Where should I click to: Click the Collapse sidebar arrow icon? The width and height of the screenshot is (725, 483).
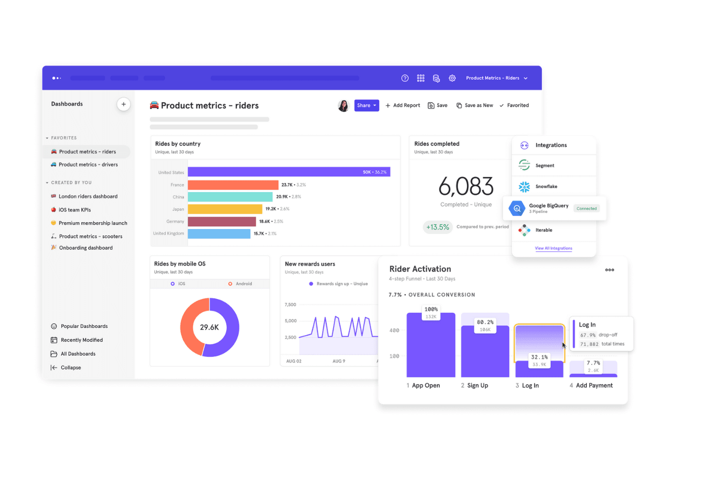pyautogui.click(x=54, y=368)
